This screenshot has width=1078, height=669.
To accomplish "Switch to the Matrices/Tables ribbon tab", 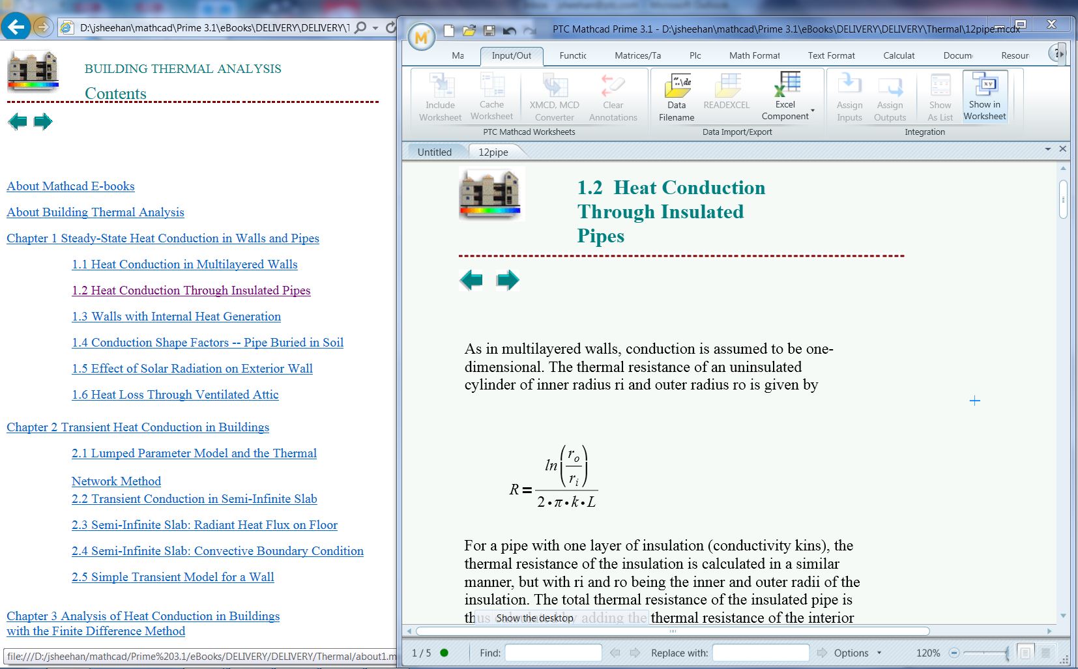I will 637,55.
